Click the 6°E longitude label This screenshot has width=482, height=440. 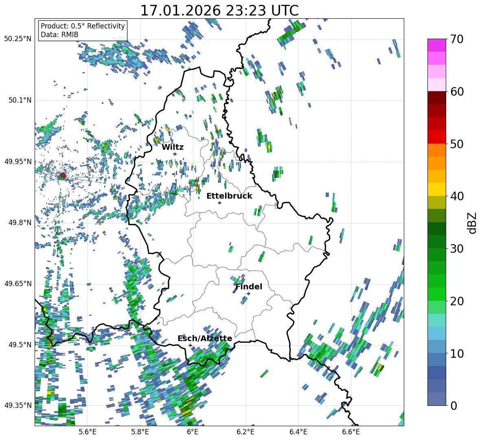[x=193, y=432]
